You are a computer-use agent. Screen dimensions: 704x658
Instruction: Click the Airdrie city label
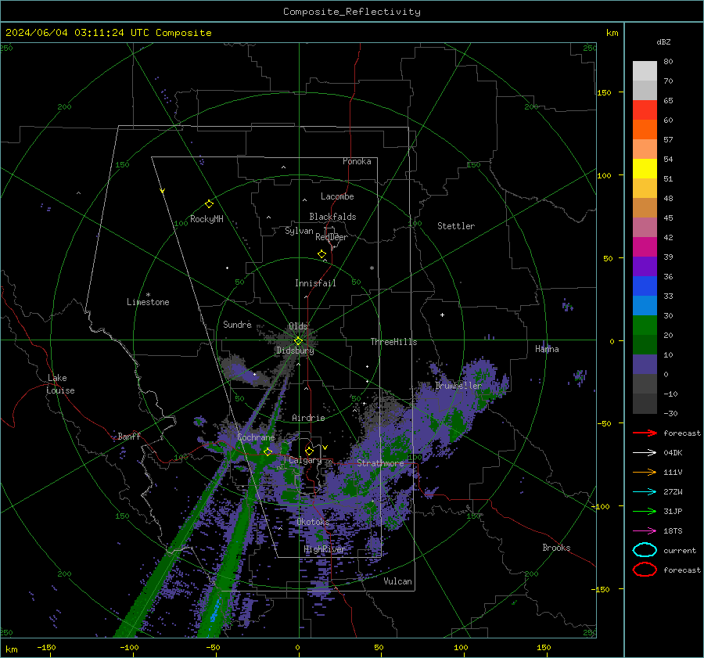(x=308, y=418)
